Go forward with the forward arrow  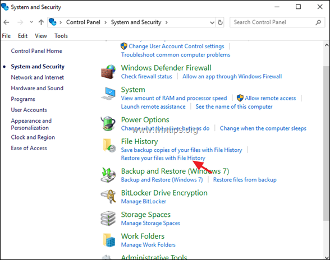point(20,22)
